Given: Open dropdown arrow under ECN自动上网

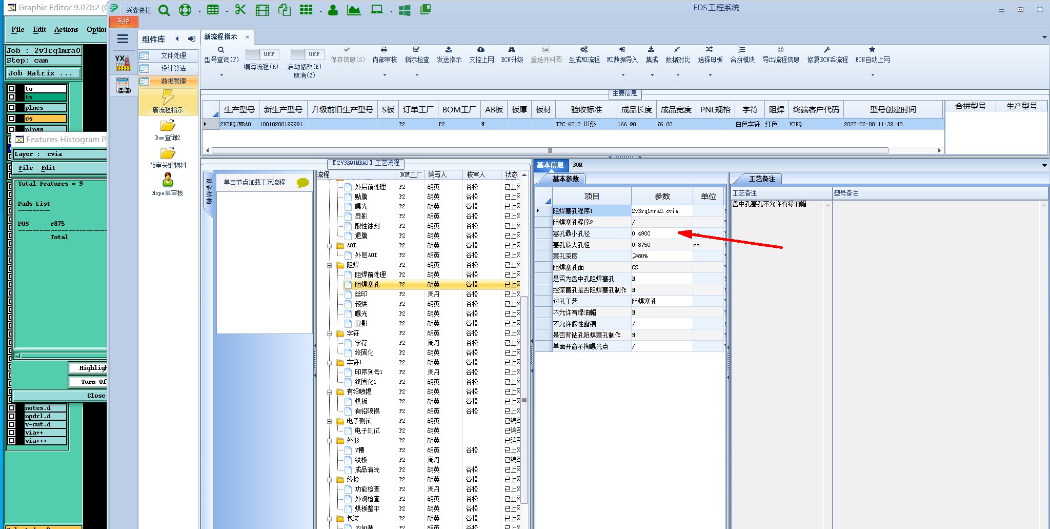Looking at the screenshot, I should [x=873, y=75].
